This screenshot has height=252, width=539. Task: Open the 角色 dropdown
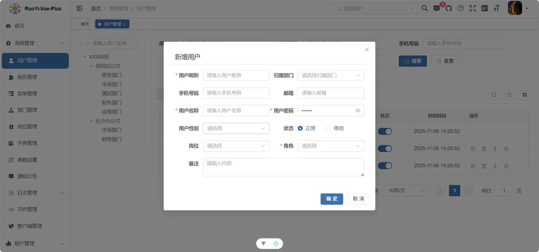[331, 146]
